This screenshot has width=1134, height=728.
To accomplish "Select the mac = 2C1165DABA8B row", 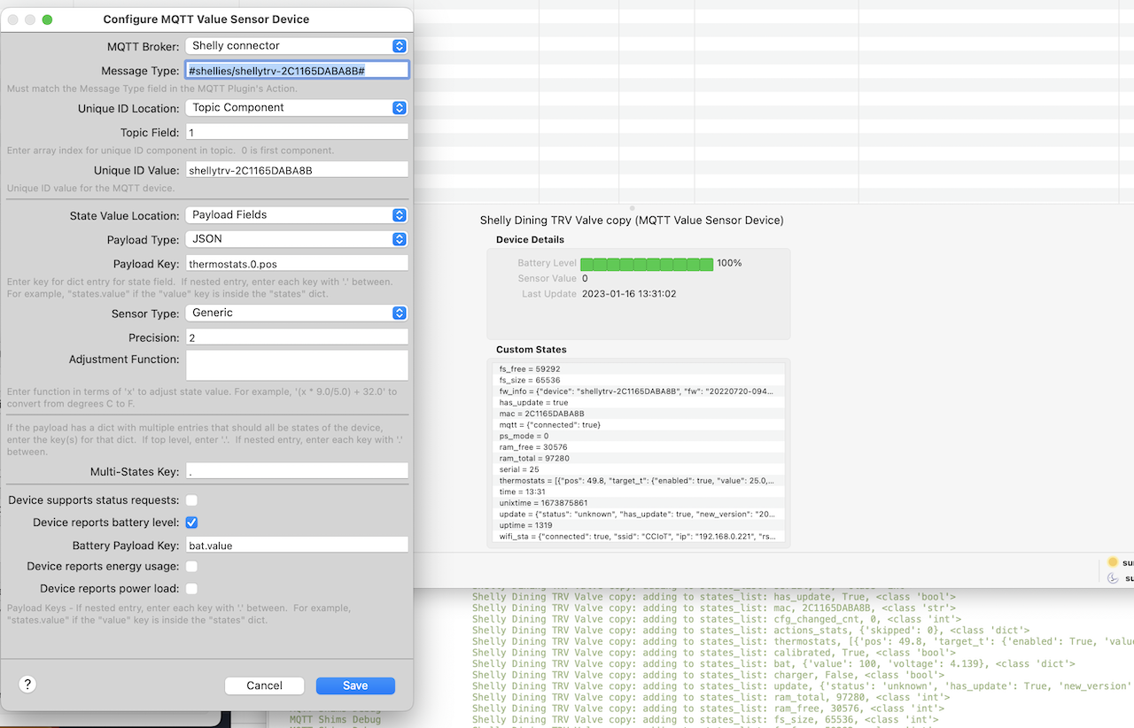I will pyautogui.click(x=638, y=414).
